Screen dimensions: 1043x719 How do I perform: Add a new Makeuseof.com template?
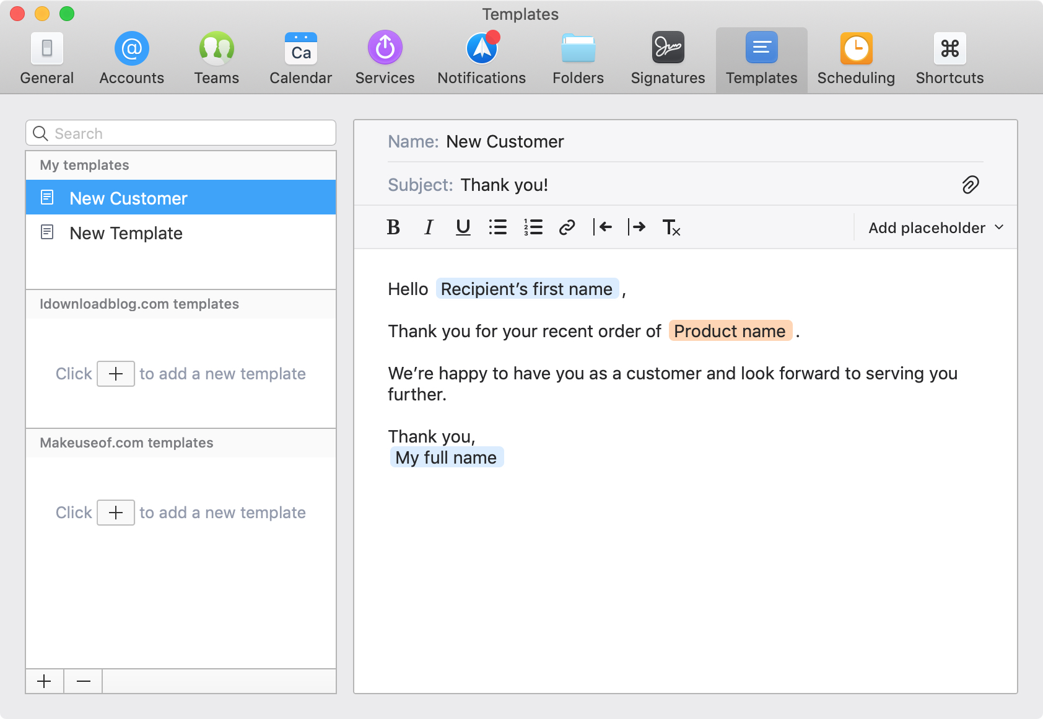click(x=115, y=513)
